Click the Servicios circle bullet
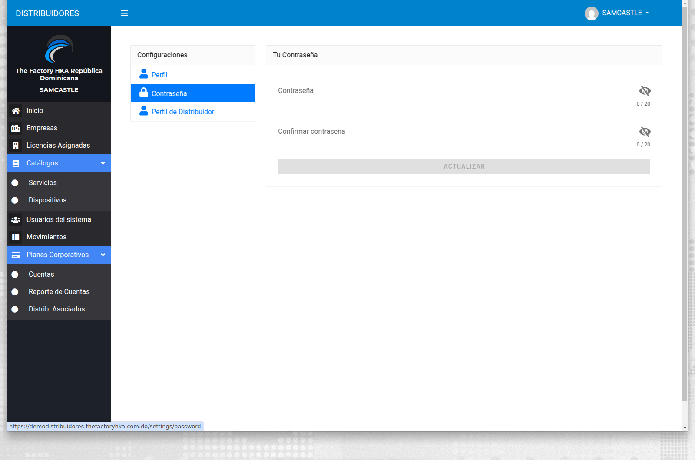This screenshot has width=695, height=460. pos(15,183)
